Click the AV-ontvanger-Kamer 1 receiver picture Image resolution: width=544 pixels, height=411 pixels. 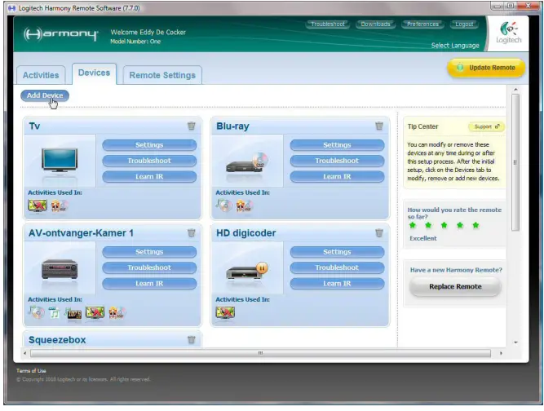pos(60,269)
